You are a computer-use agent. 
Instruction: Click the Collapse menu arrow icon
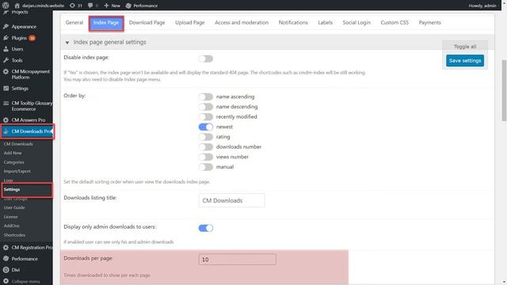tap(6, 281)
